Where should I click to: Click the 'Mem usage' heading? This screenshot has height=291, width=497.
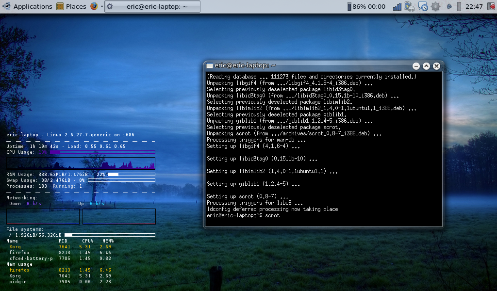(x=19, y=264)
